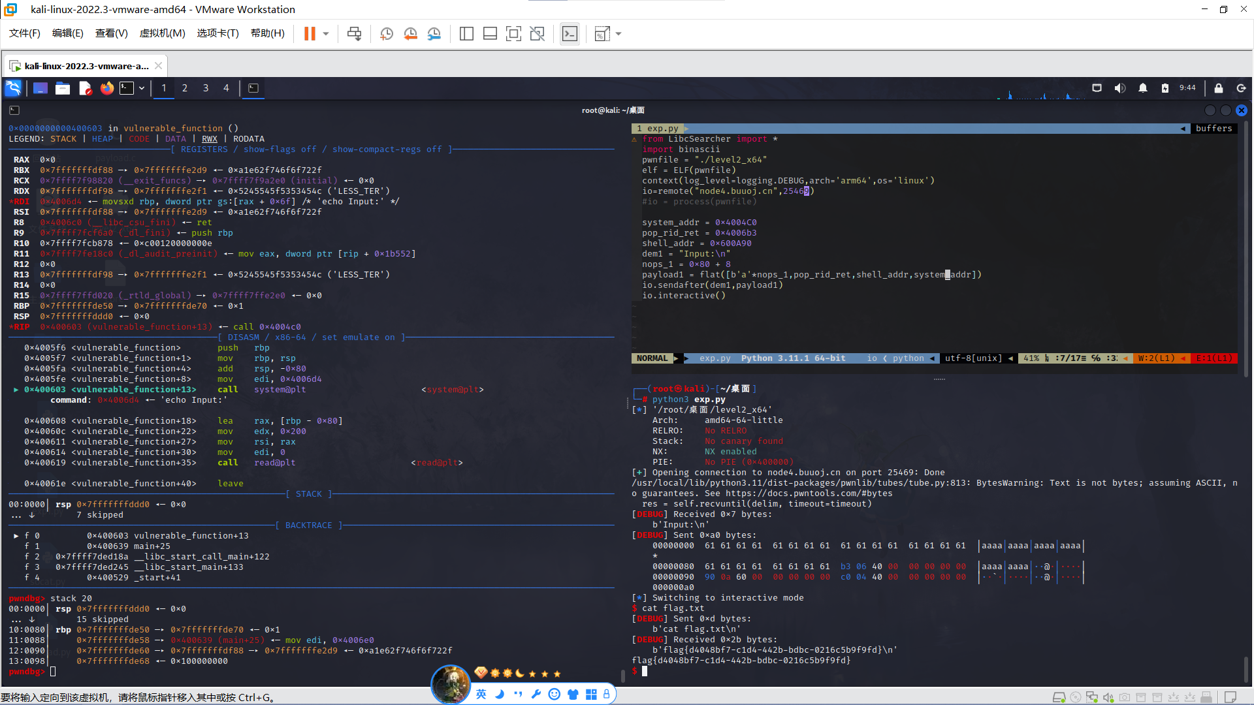1254x705 pixels.
Task: Close the kali-linux VM tab
Action: point(158,66)
